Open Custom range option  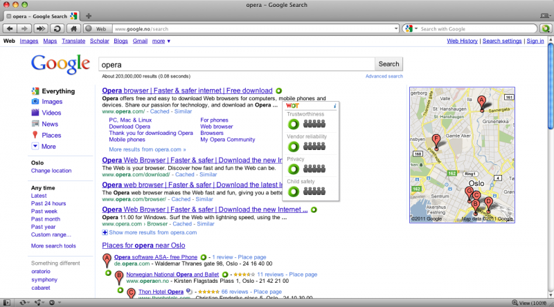click(51, 234)
